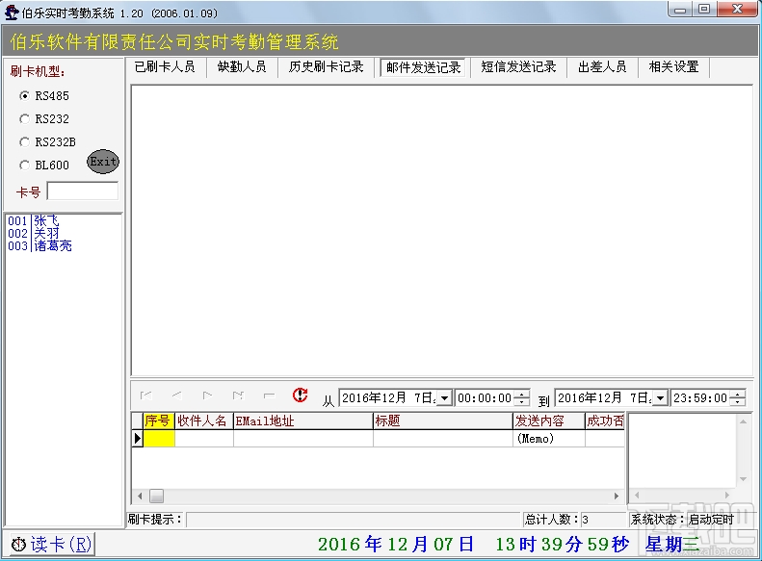Switch to 短信发送记录 tab
Image resolution: width=762 pixels, height=561 pixels.
(518, 67)
